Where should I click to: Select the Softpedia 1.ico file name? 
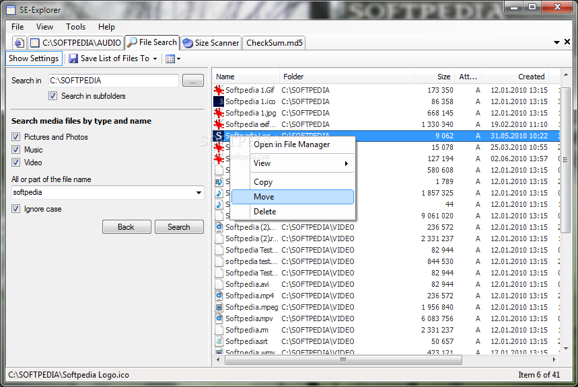coord(250,101)
